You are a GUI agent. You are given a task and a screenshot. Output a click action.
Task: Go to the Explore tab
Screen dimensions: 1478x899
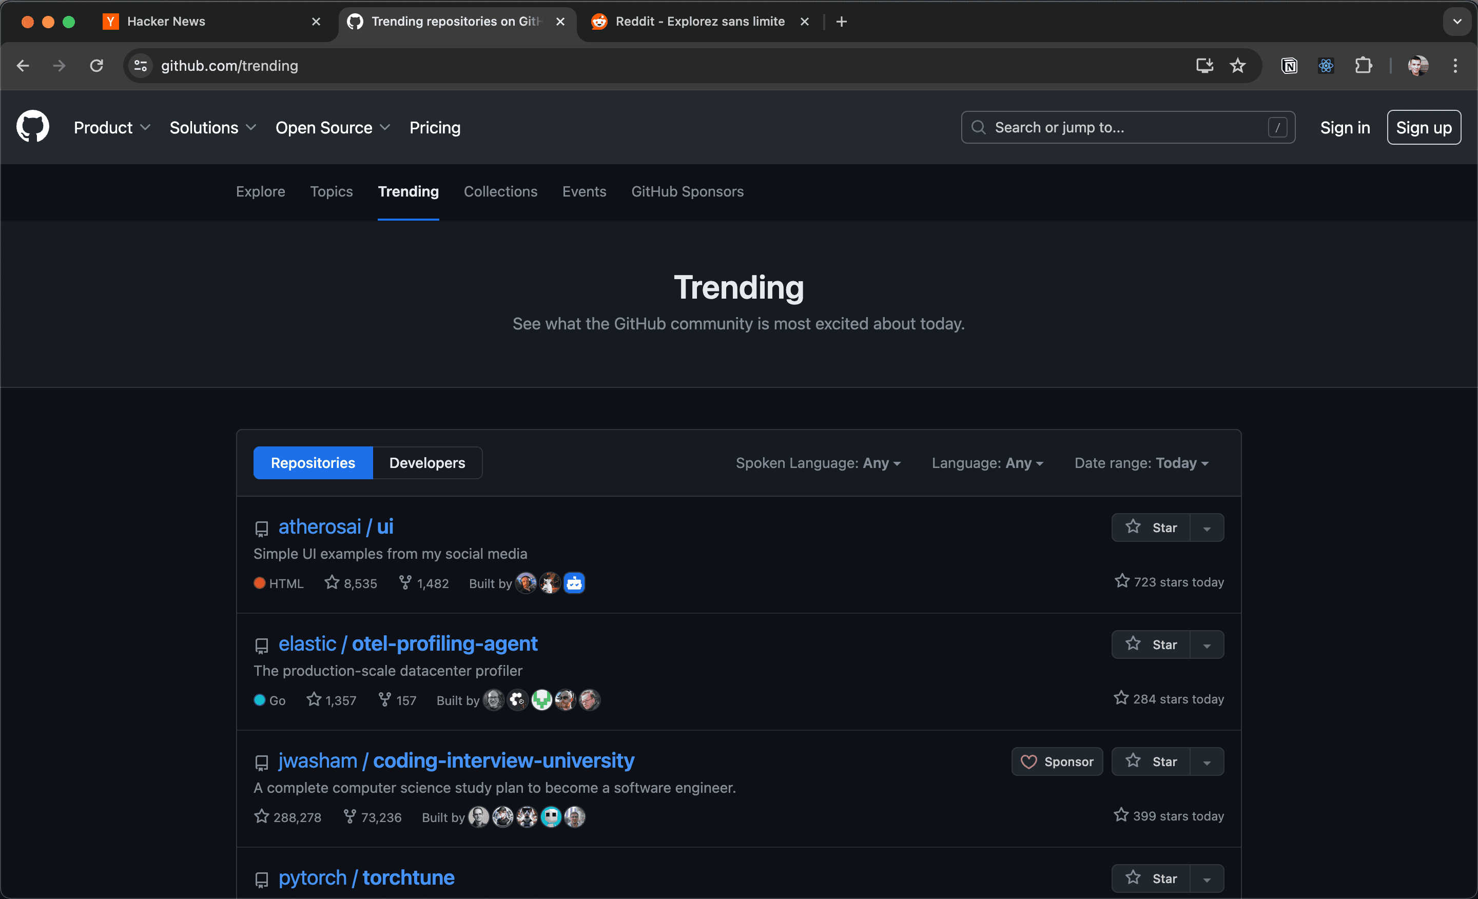(x=260, y=191)
